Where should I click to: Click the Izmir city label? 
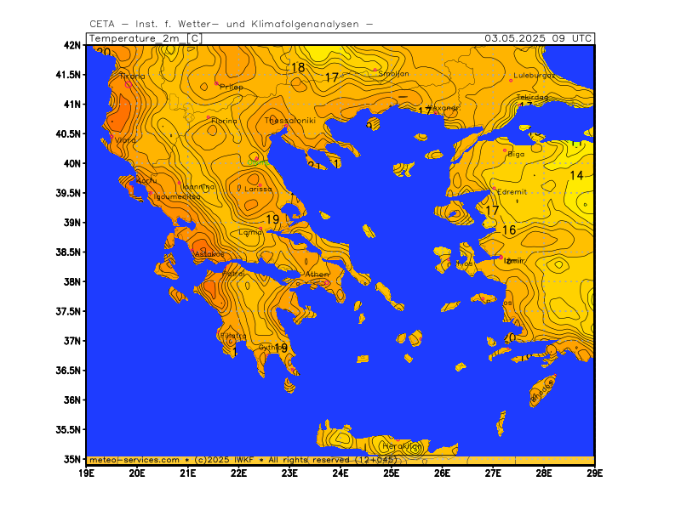click(514, 261)
